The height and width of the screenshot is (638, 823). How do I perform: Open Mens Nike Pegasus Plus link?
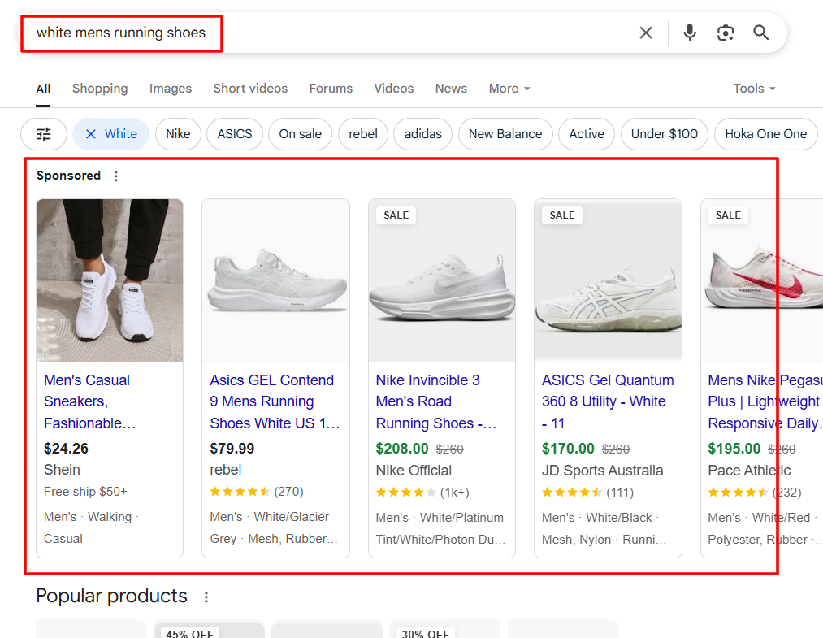tap(765, 401)
